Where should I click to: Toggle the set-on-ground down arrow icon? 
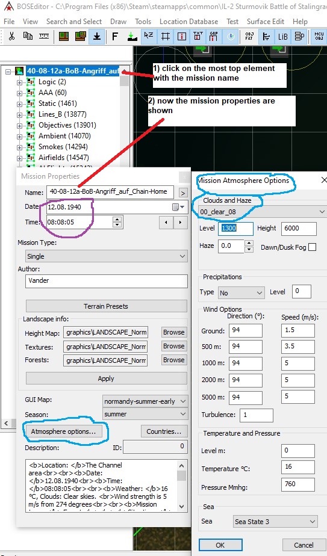pos(96,37)
